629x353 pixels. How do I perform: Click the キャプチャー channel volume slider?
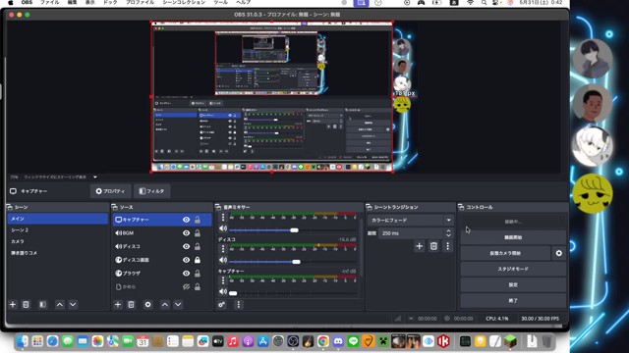(x=293, y=293)
